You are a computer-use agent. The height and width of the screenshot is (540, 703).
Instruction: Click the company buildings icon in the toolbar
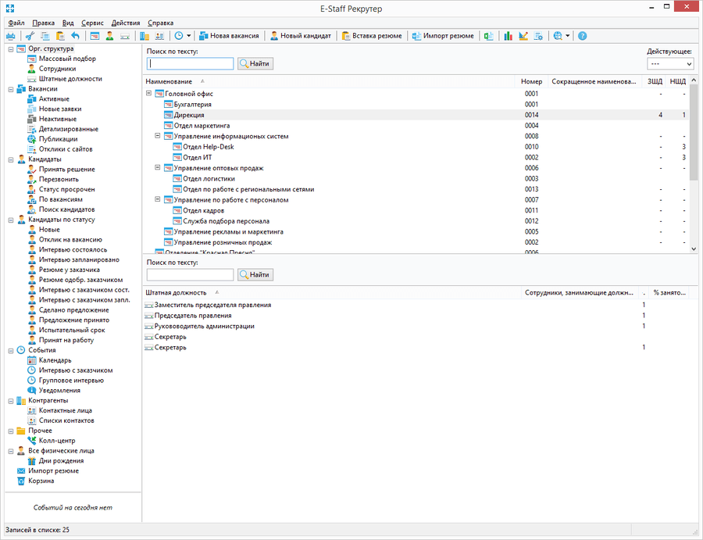click(x=145, y=36)
